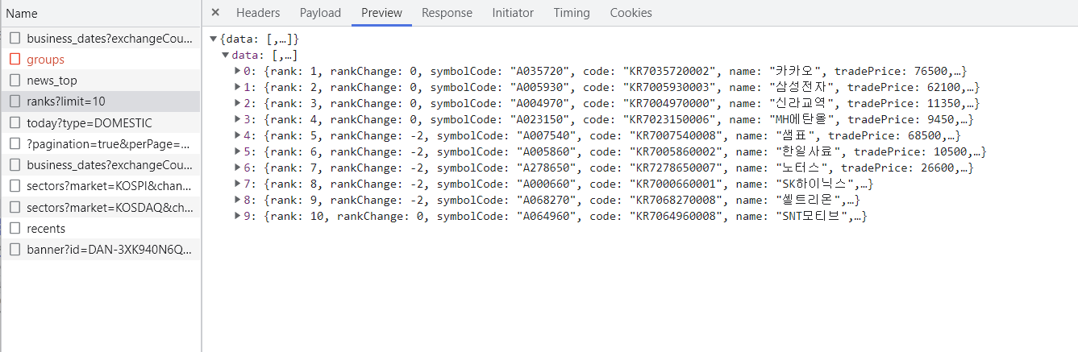Click the symbolCode value "A007540"
This screenshot has height=352, width=1078.
pos(545,135)
